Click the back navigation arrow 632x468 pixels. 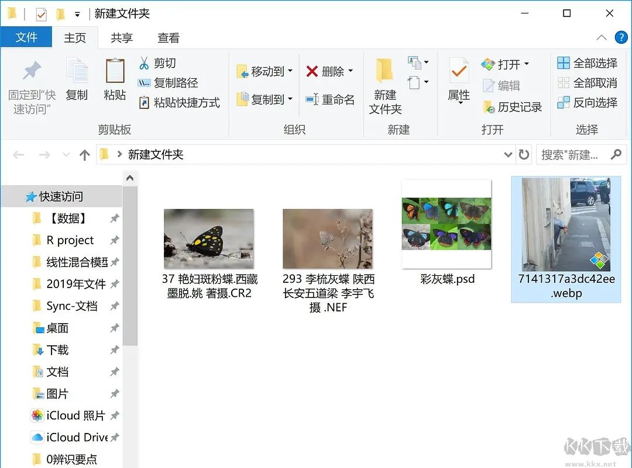coord(18,154)
